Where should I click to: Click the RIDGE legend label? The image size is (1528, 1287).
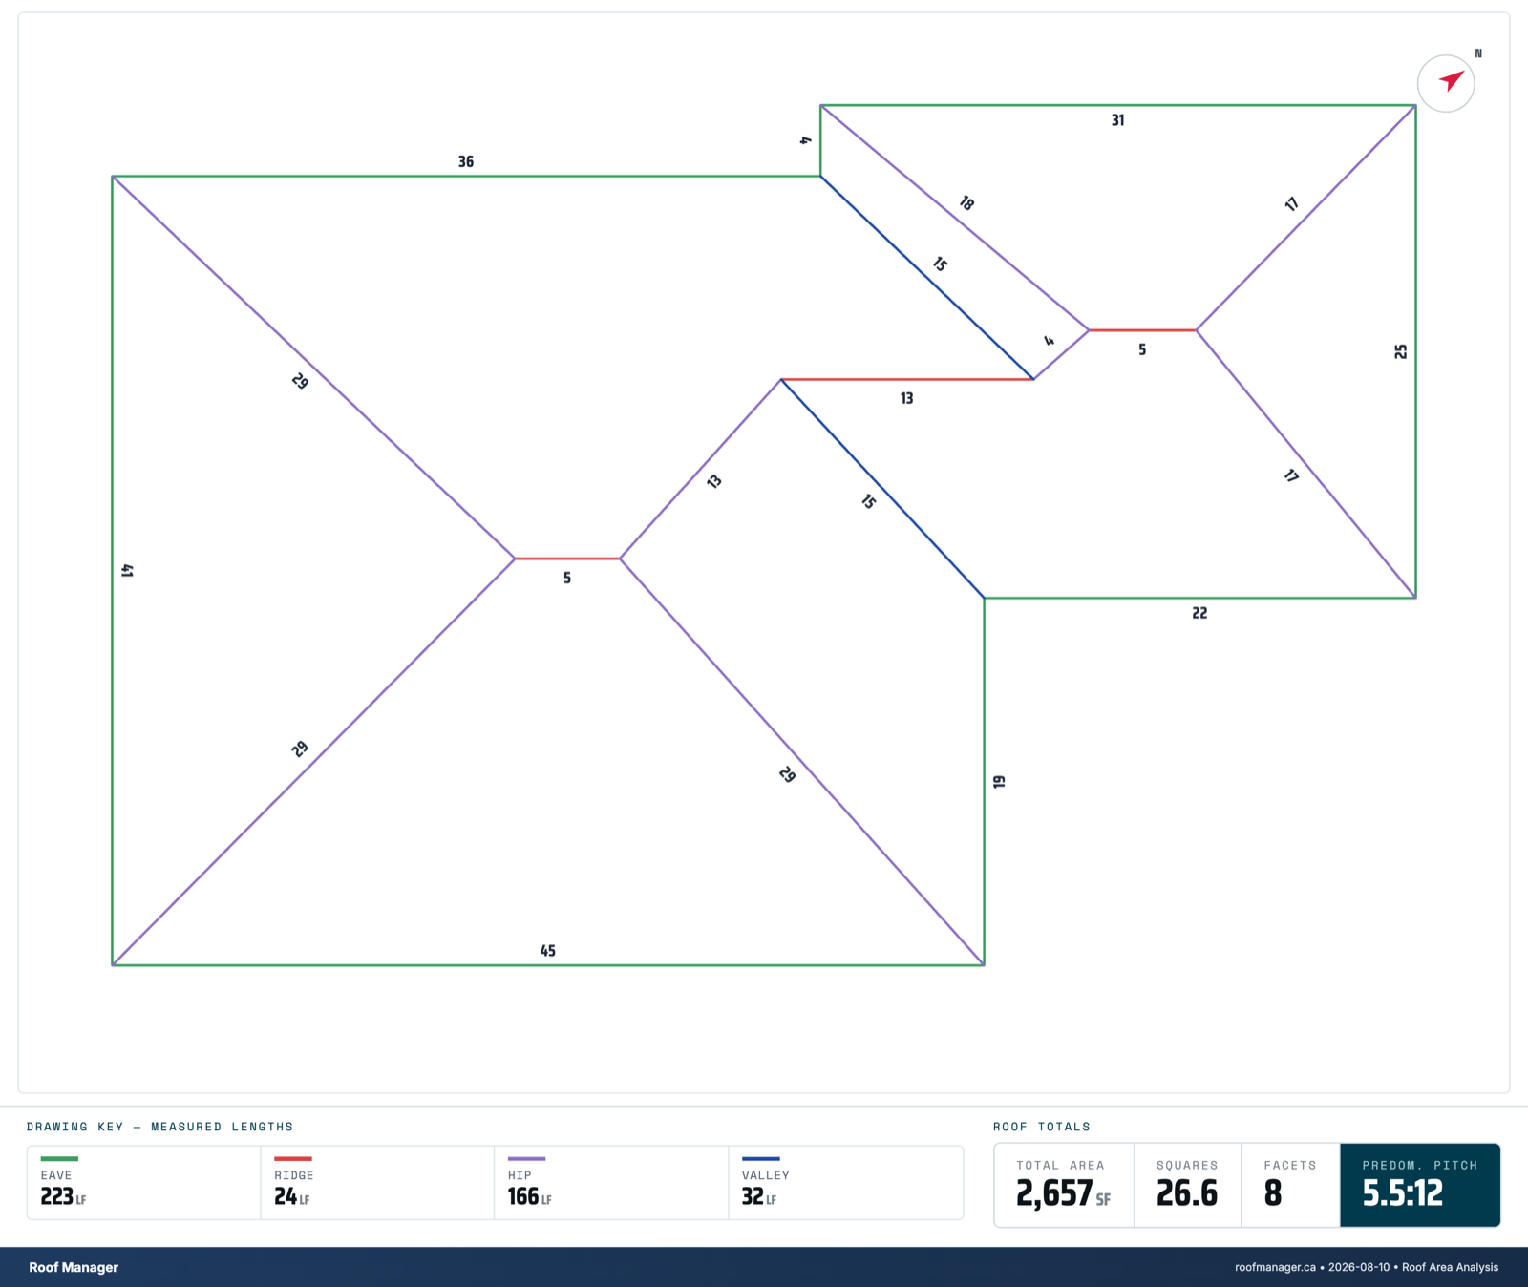[x=294, y=1175]
